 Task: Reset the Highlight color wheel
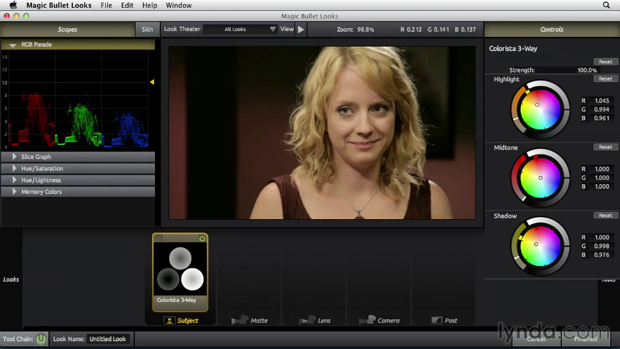tap(605, 79)
